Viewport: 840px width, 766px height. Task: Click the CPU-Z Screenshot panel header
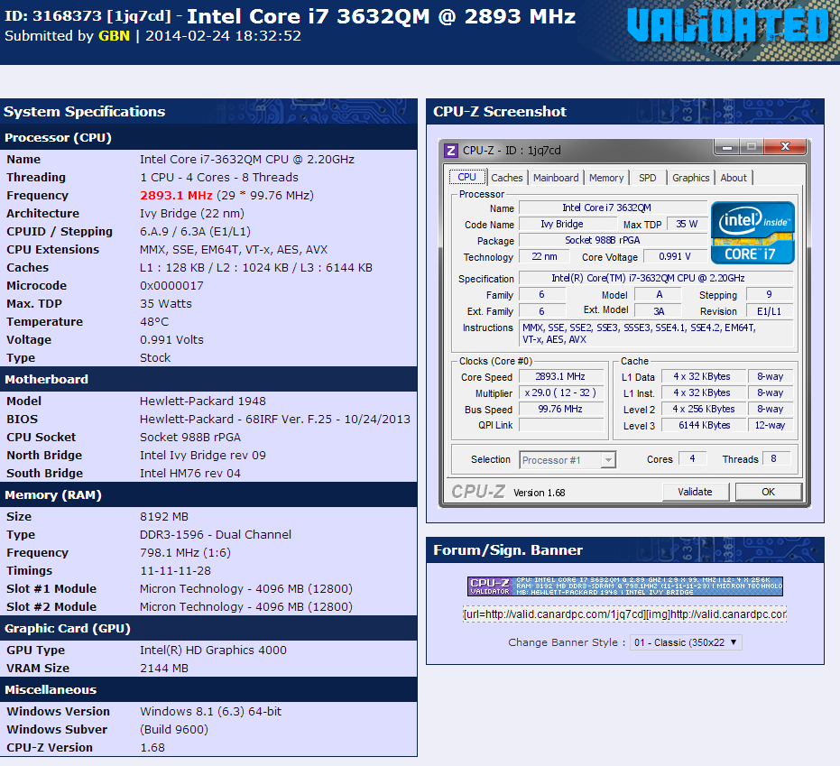coord(624,111)
